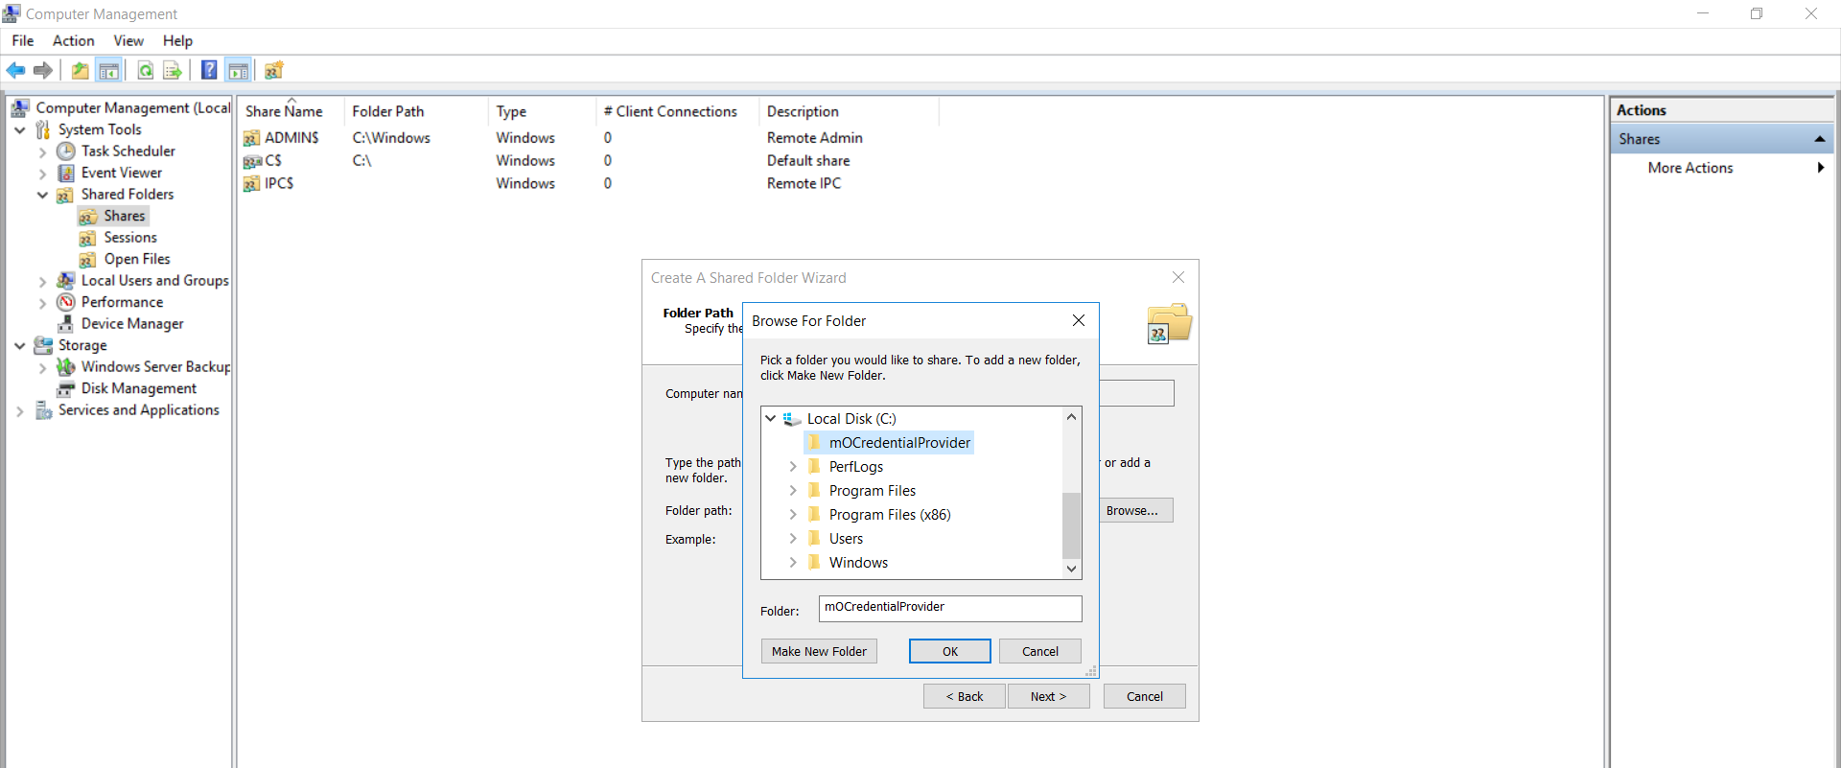This screenshot has height=768, width=1841.
Task: Click the Local Users and Groups icon
Action: 66,281
